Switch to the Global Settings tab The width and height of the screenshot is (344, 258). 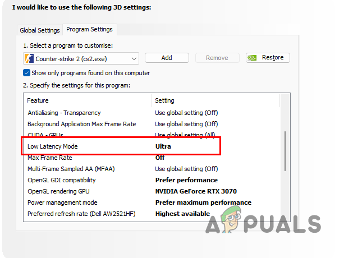pyautogui.click(x=40, y=30)
